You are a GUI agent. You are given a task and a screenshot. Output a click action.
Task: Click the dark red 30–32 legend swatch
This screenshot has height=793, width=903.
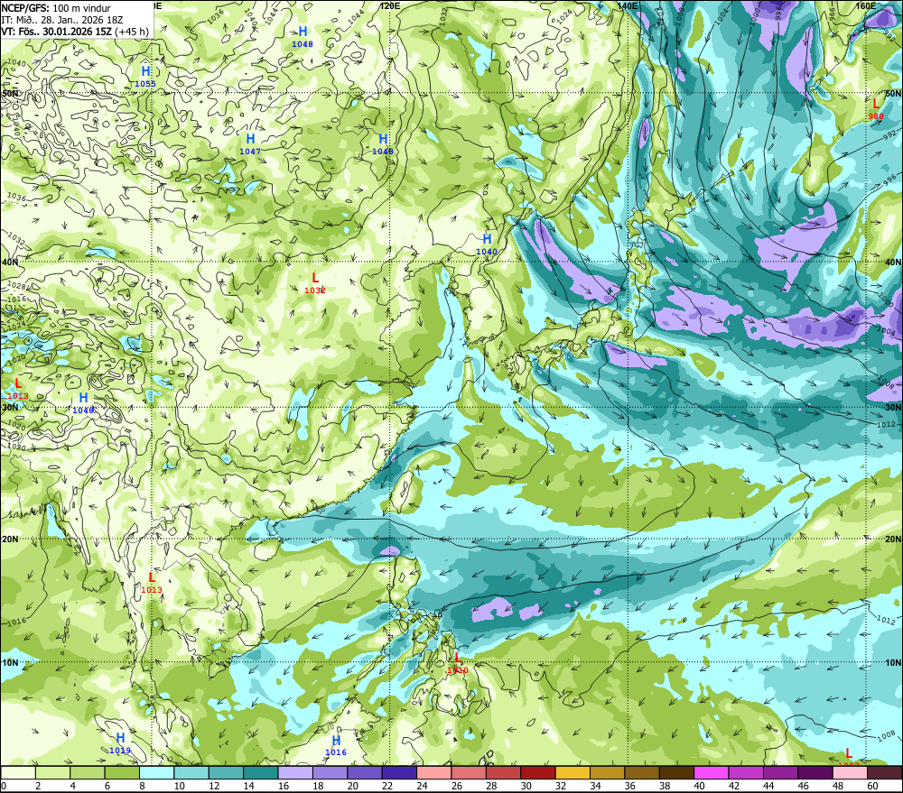point(538,772)
